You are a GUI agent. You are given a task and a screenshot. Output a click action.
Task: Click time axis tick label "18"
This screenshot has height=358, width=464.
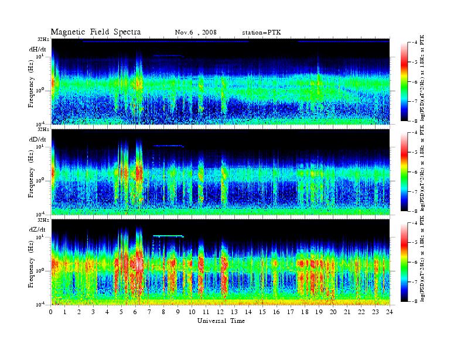point(305,312)
